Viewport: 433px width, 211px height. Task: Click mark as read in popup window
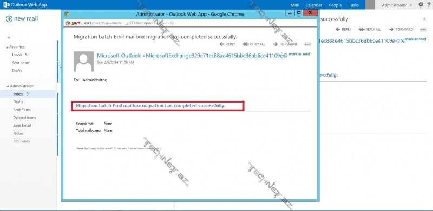coord(299,54)
